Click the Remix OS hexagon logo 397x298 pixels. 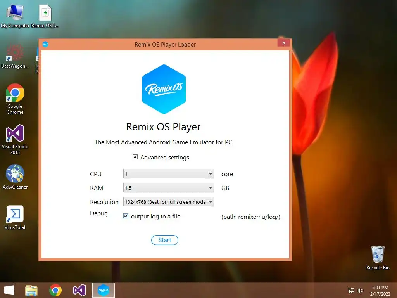164,89
